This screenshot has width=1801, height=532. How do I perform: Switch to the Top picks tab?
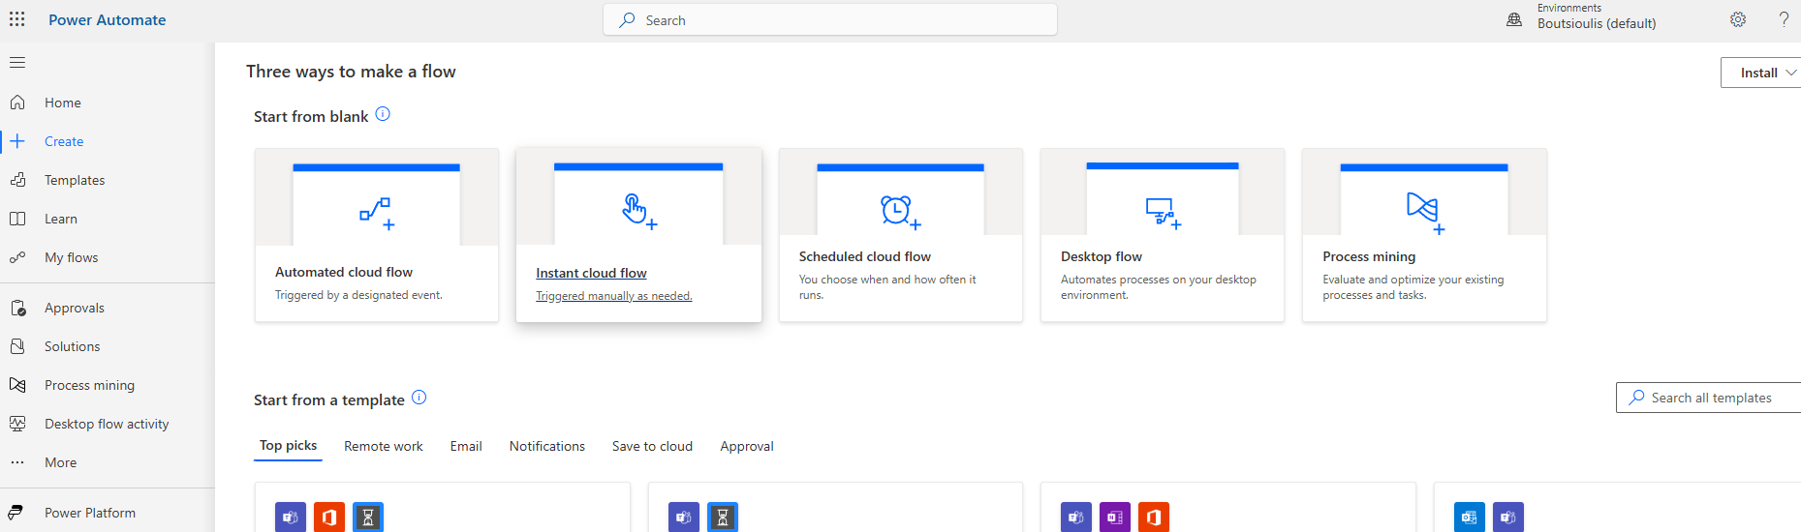(x=288, y=446)
